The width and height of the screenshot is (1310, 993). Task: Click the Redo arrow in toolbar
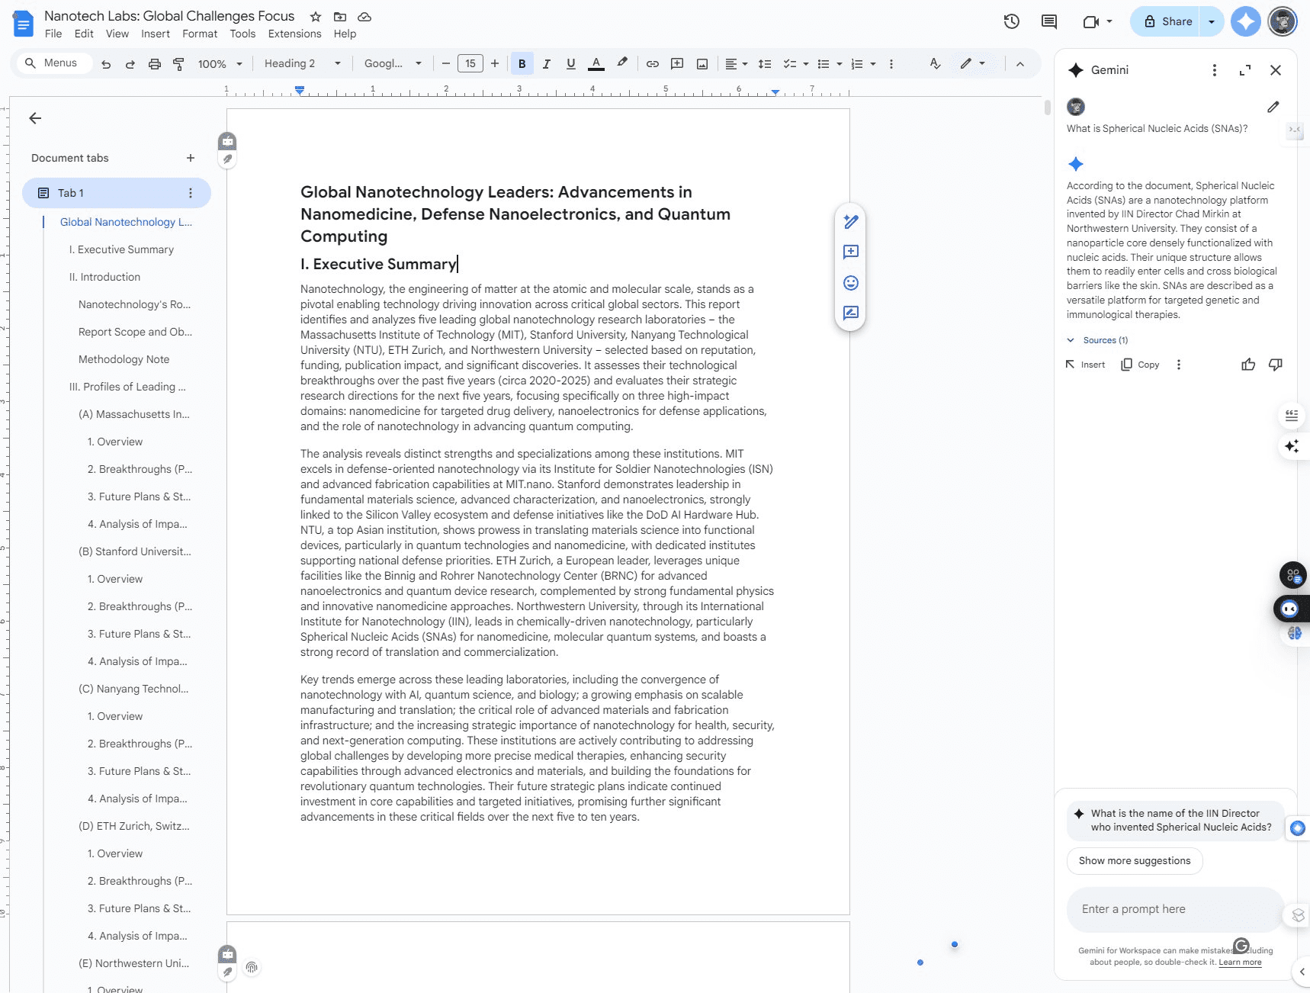pos(130,64)
